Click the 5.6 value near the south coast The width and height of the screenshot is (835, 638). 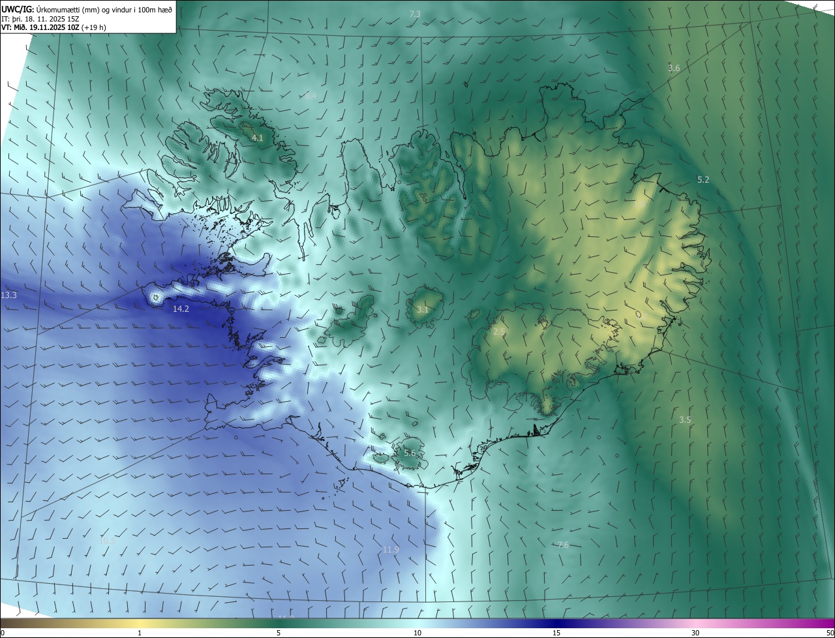[x=410, y=453]
